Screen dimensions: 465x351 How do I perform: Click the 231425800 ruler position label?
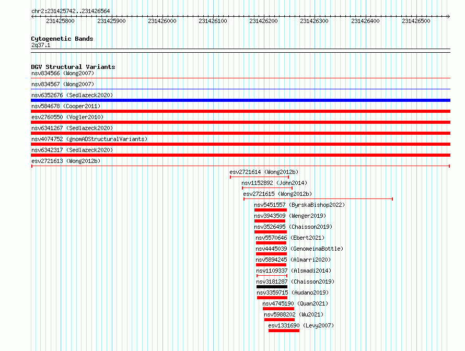tap(60, 21)
